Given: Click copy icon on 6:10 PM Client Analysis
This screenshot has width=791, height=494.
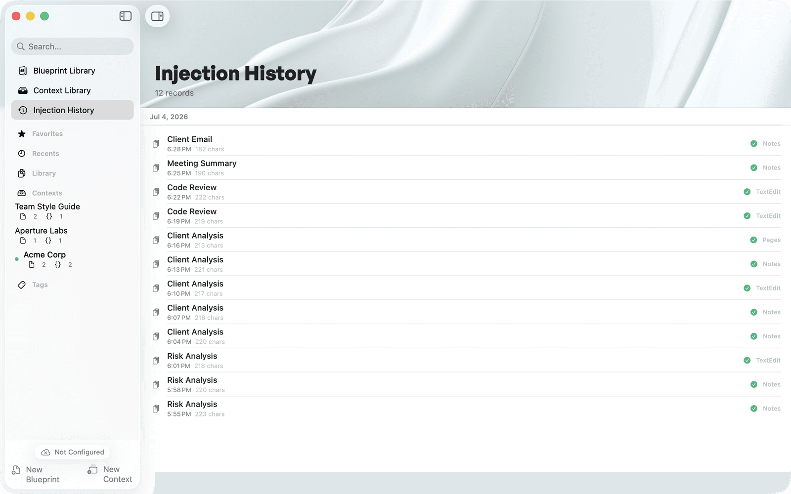Looking at the screenshot, I should (156, 288).
